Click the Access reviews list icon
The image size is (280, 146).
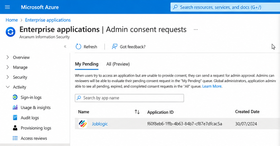(15, 138)
